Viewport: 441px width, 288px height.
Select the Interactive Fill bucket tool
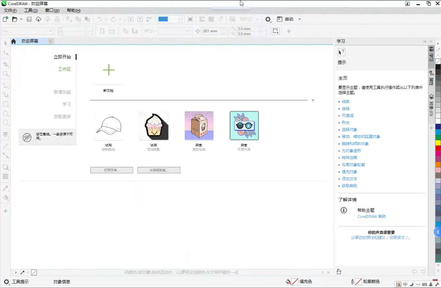tap(6, 198)
